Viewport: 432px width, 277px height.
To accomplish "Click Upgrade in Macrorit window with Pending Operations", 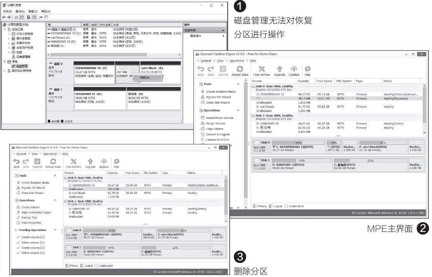I will (90, 163).
